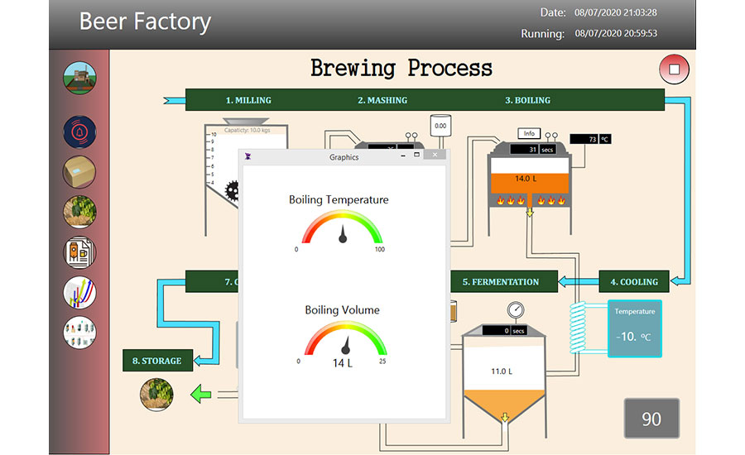Select the 3. BOILING stage label
745x455 pixels.
[x=527, y=100]
